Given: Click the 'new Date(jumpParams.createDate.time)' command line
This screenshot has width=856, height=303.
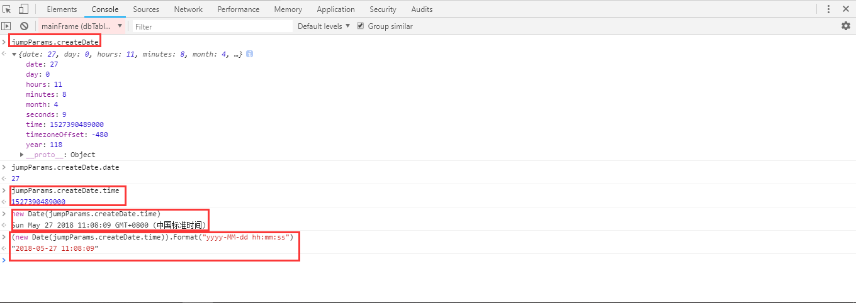Looking at the screenshot, I should point(86,214).
